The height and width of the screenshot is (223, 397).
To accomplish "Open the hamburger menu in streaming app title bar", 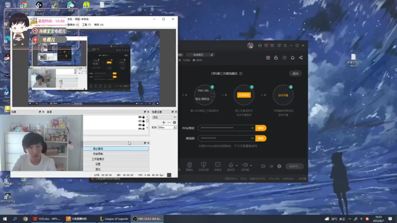I will (285, 46).
